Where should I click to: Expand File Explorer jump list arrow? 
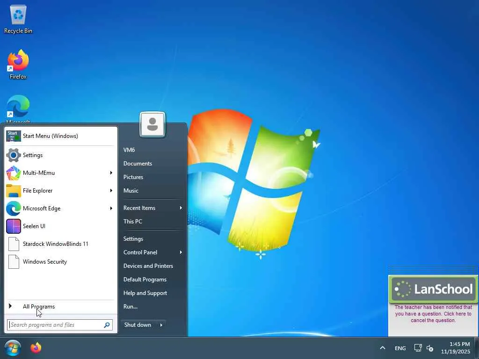tap(111, 191)
